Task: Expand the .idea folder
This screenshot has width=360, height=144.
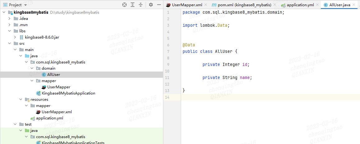Action: [9, 18]
